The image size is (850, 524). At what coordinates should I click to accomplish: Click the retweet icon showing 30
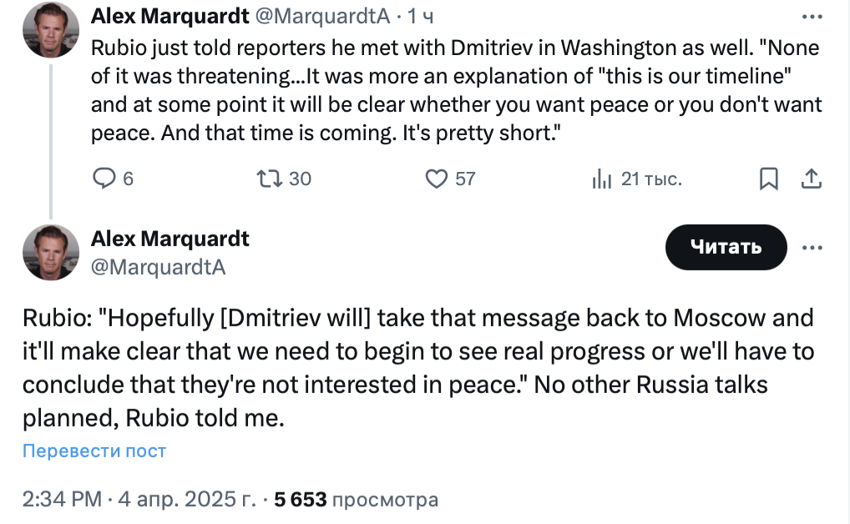[x=269, y=179]
